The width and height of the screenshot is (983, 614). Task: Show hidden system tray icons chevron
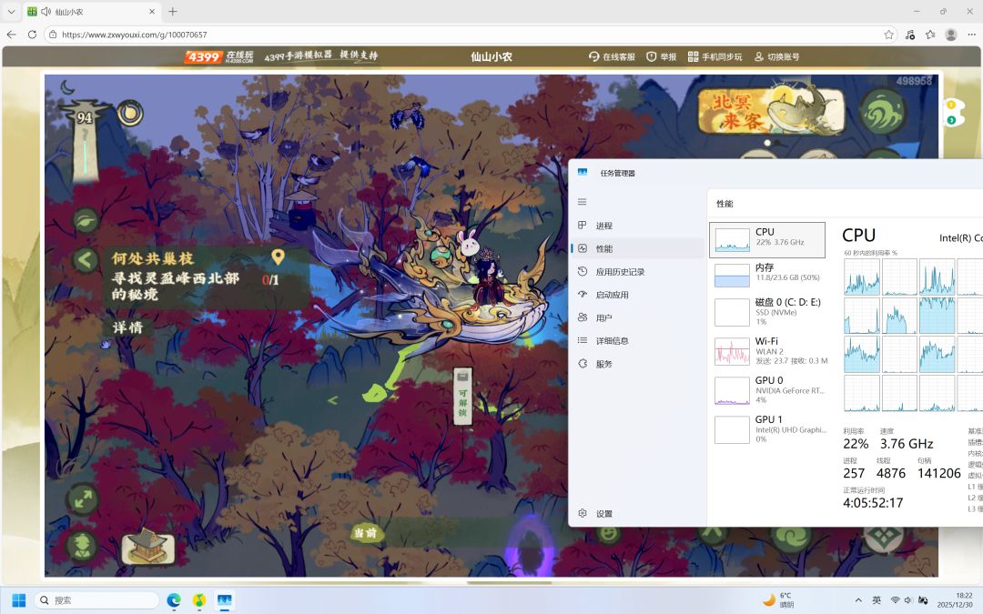(858, 600)
